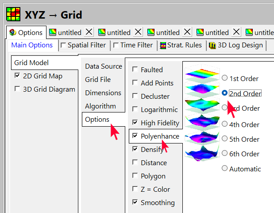
Task: Uncheck the High Fidelity option
Action: click(135, 123)
